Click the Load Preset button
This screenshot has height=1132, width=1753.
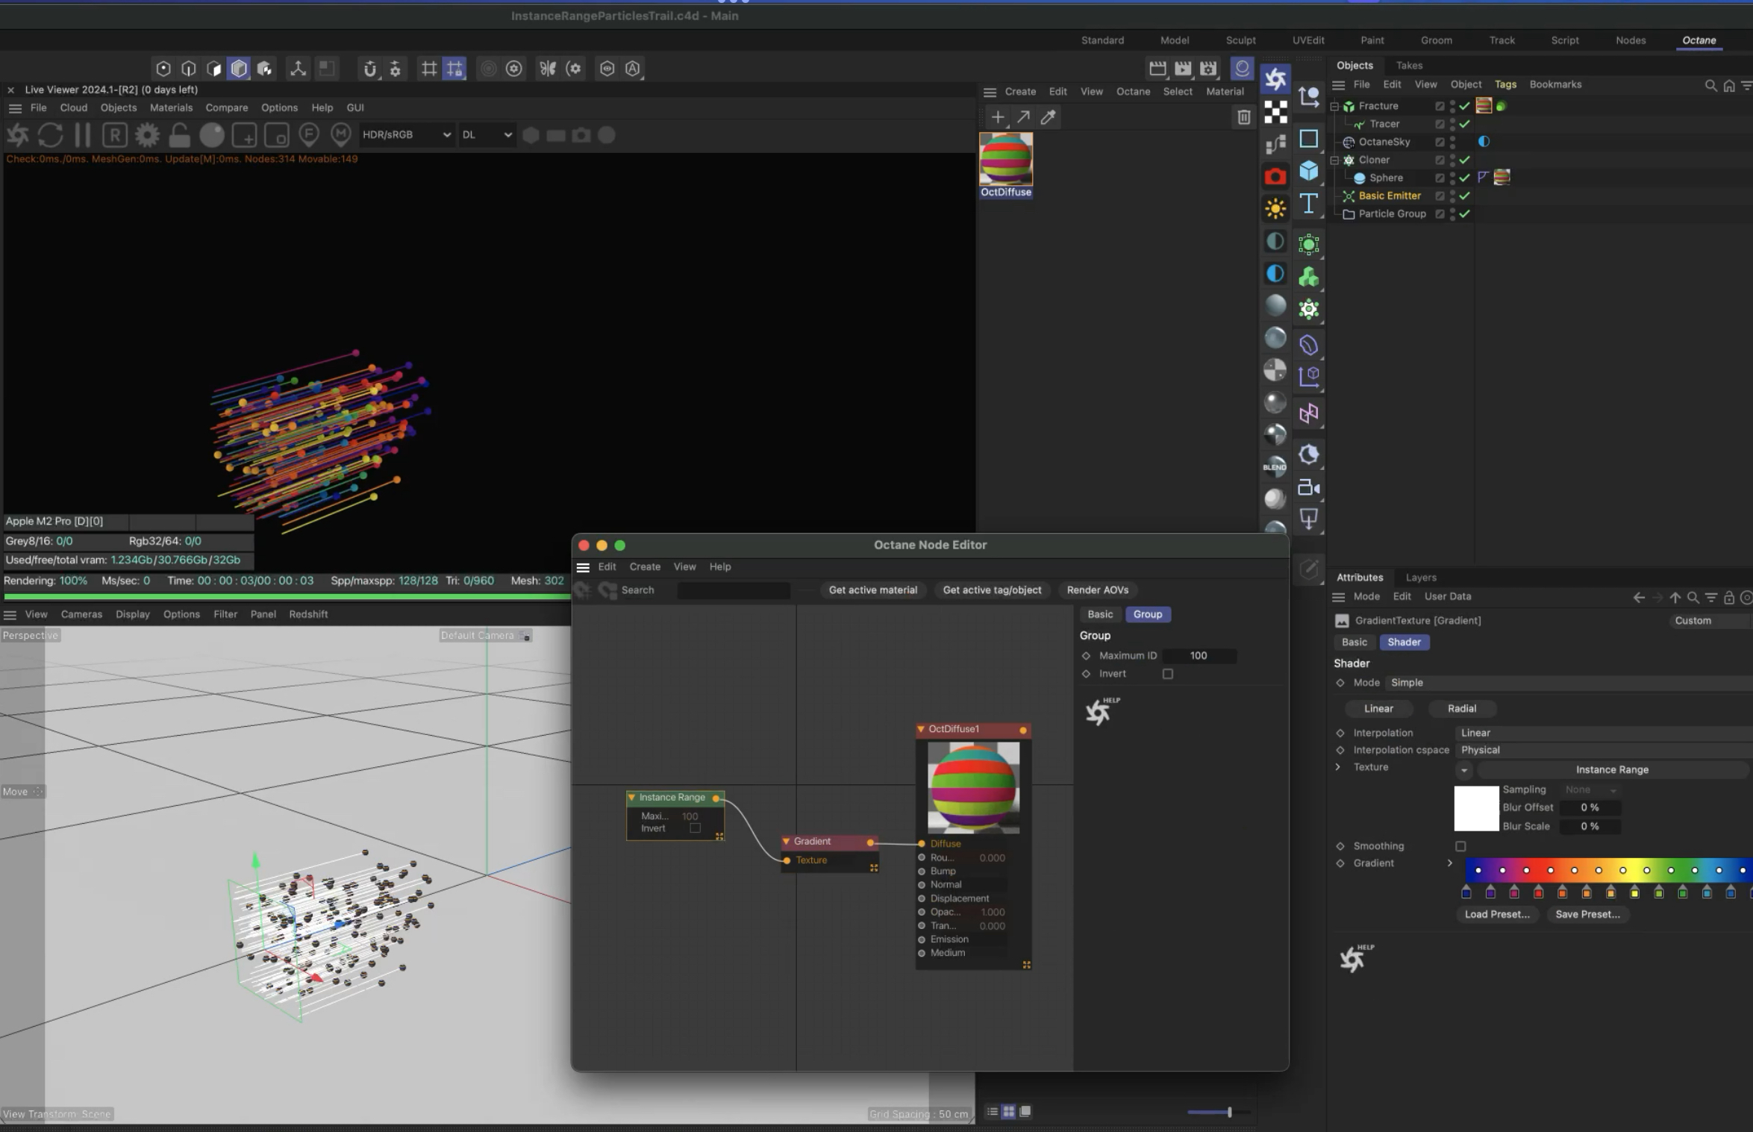(1496, 914)
